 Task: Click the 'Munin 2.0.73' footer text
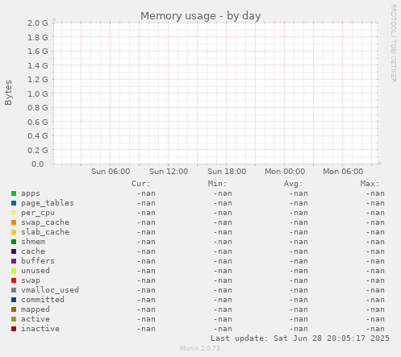pyautogui.click(x=200, y=348)
